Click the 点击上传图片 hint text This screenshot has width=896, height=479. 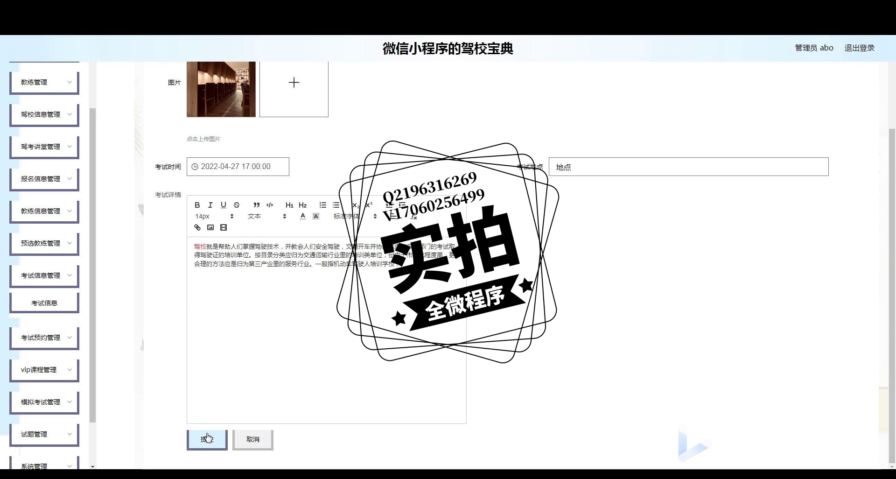203,139
